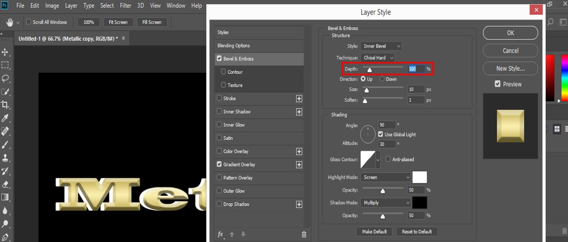Image resolution: width=568 pixels, height=242 pixels.
Task: Move effect down with arrow icon
Action: [x=243, y=234]
